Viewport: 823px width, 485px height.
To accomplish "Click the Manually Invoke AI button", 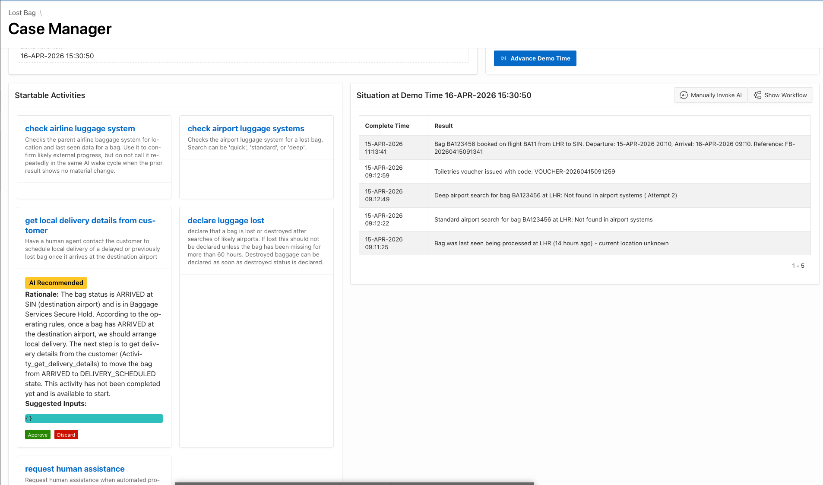I will click(x=711, y=95).
